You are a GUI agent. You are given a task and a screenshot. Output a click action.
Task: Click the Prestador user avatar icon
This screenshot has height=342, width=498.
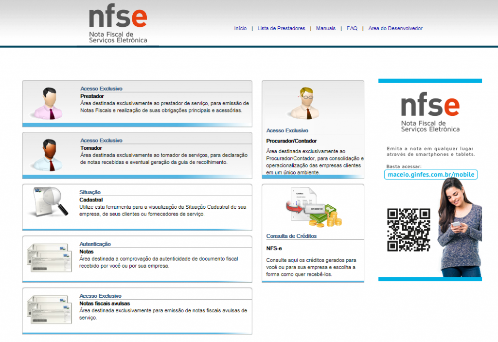48,103
